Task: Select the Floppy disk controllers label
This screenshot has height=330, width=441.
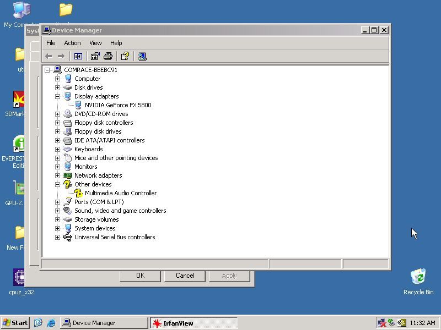Action: click(x=104, y=123)
